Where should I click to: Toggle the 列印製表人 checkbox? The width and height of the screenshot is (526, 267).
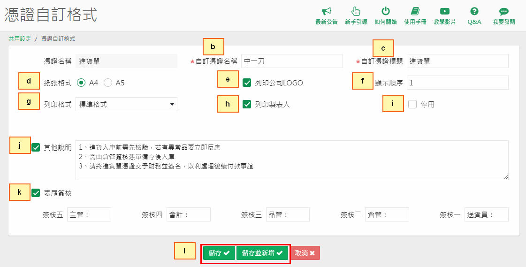[x=247, y=104]
